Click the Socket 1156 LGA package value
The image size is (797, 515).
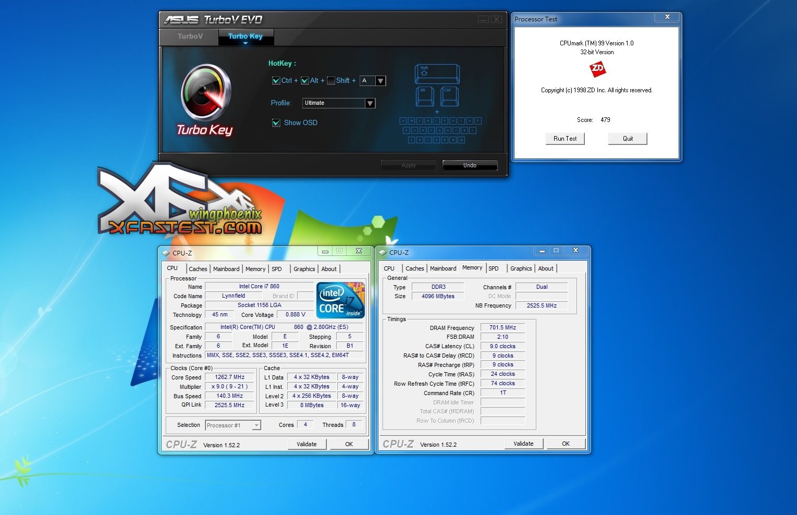tap(260, 305)
